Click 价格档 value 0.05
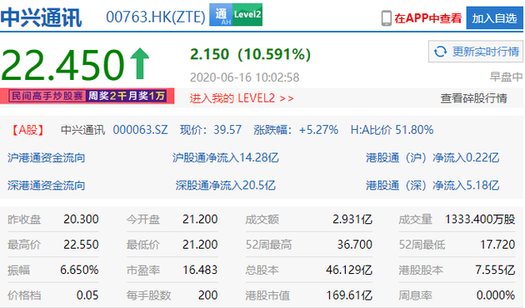This screenshot has height=308, width=525. pos(87,296)
